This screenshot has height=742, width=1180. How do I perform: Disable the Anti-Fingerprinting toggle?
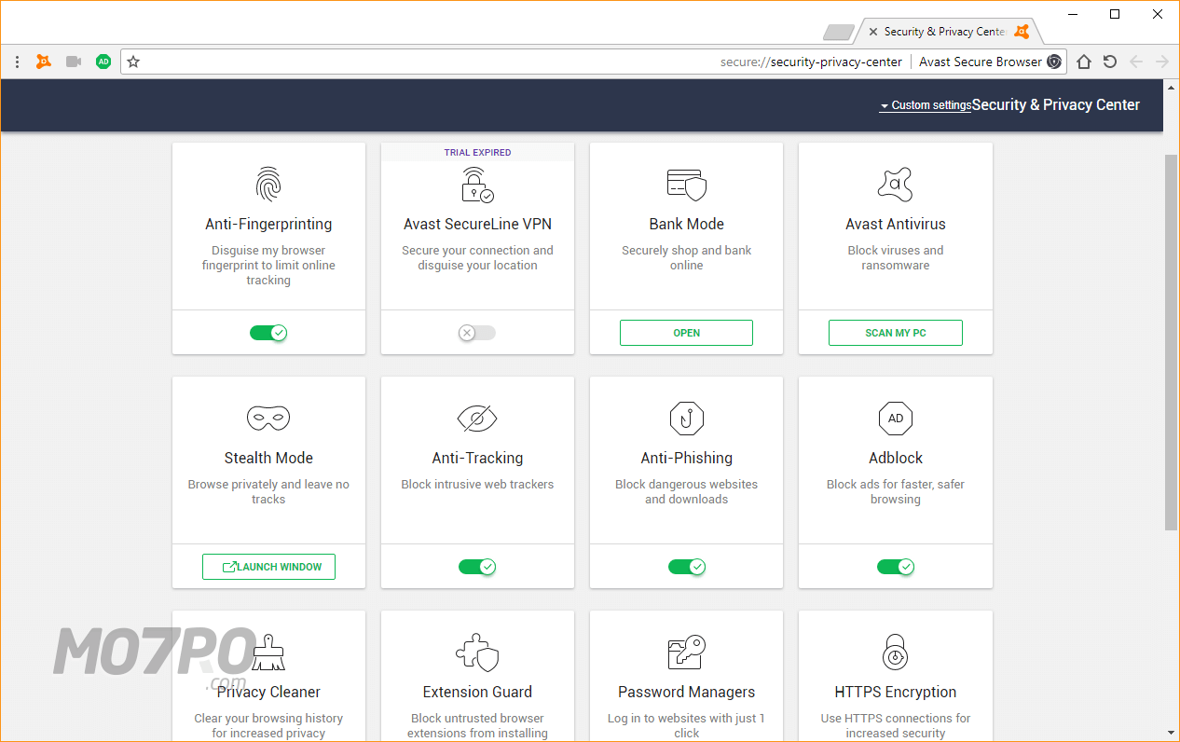(268, 333)
